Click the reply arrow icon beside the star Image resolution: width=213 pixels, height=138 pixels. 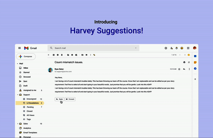184,69
